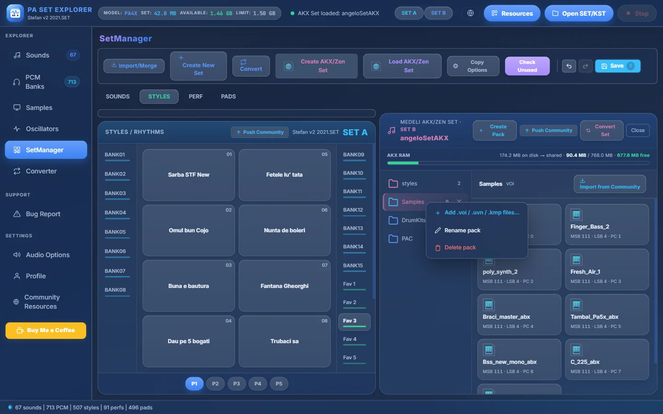The height and width of the screenshot is (414, 663).
Task: Click the Community Resources globe icon in sidebar
Action: tap(16, 302)
